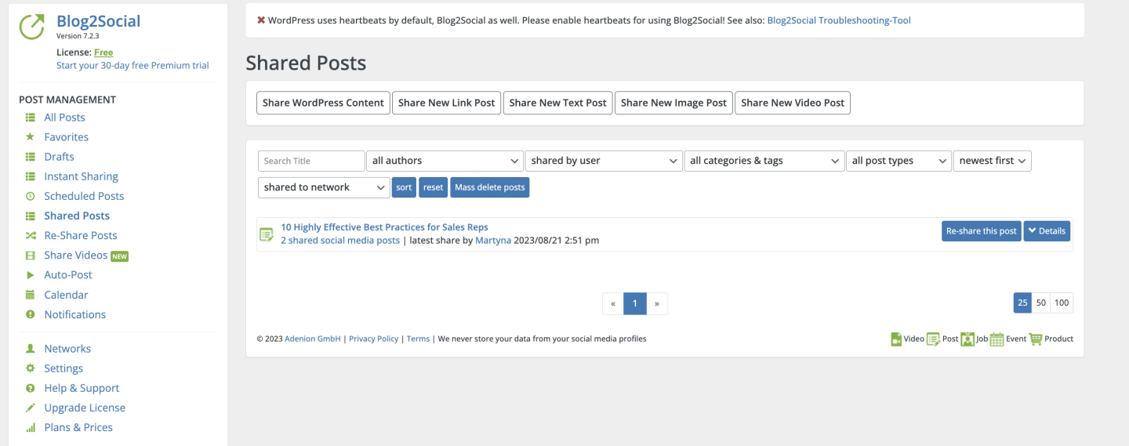Click the Settings gear icon
1129x446 pixels.
pyautogui.click(x=31, y=368)
